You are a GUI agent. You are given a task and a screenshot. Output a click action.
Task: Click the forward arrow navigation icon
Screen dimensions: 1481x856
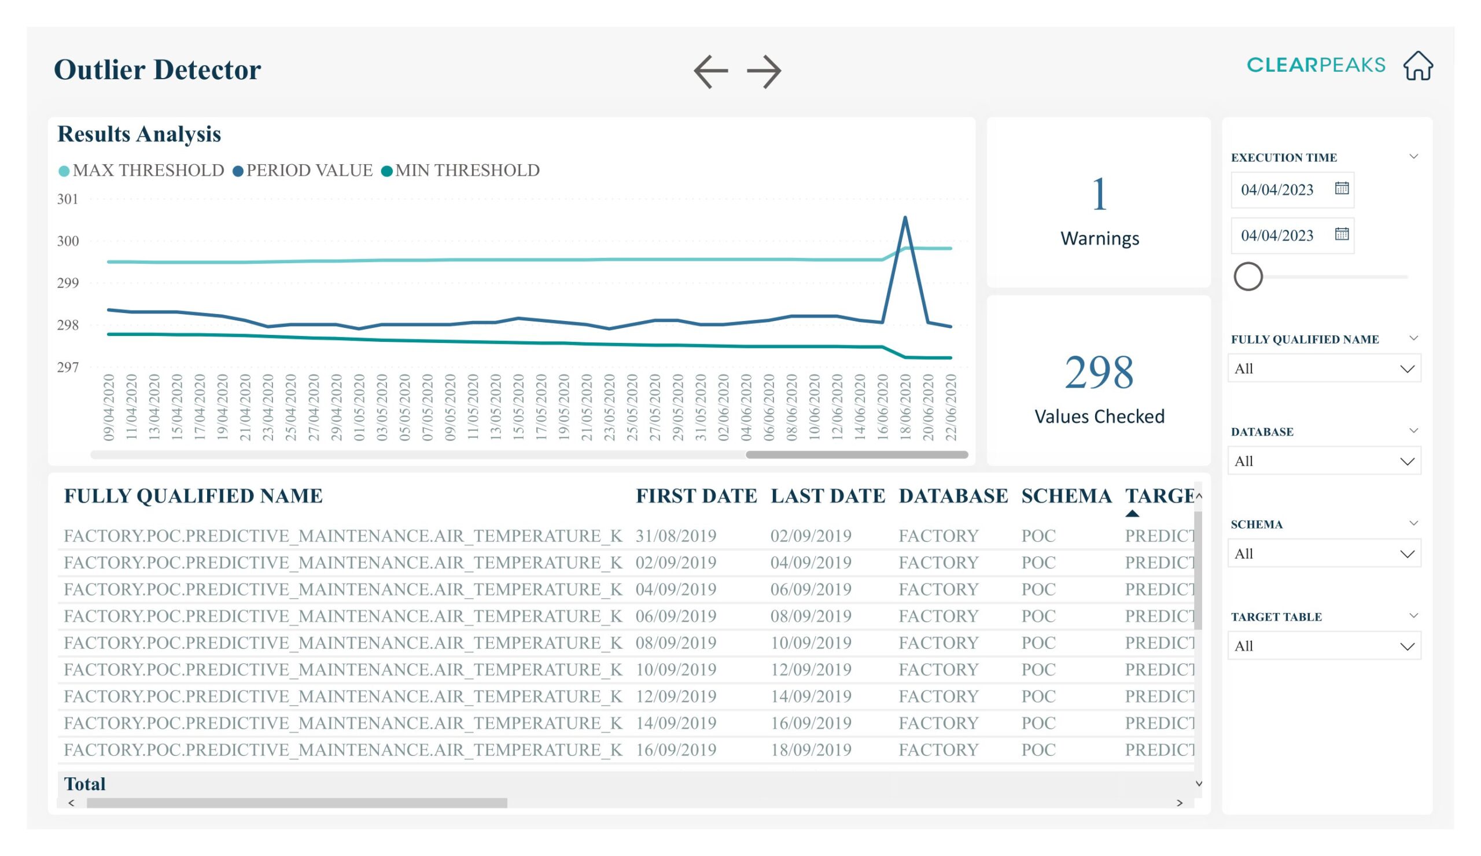[764, 71]
